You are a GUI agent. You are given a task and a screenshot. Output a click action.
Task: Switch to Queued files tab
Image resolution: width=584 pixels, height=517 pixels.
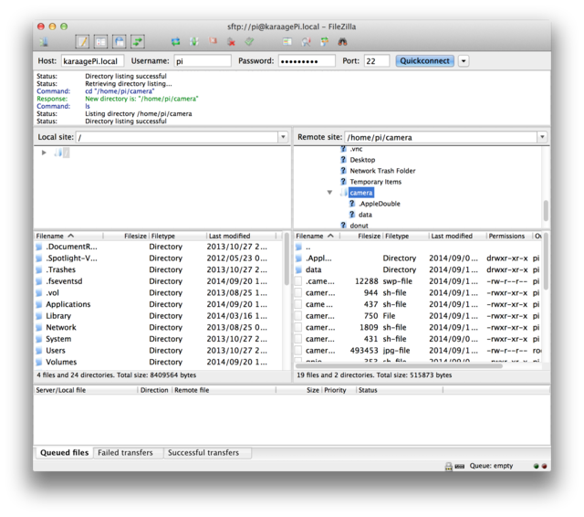click(x=64, y=452)
